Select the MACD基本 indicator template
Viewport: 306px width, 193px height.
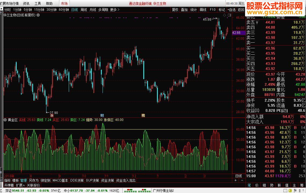pos(60,180)
